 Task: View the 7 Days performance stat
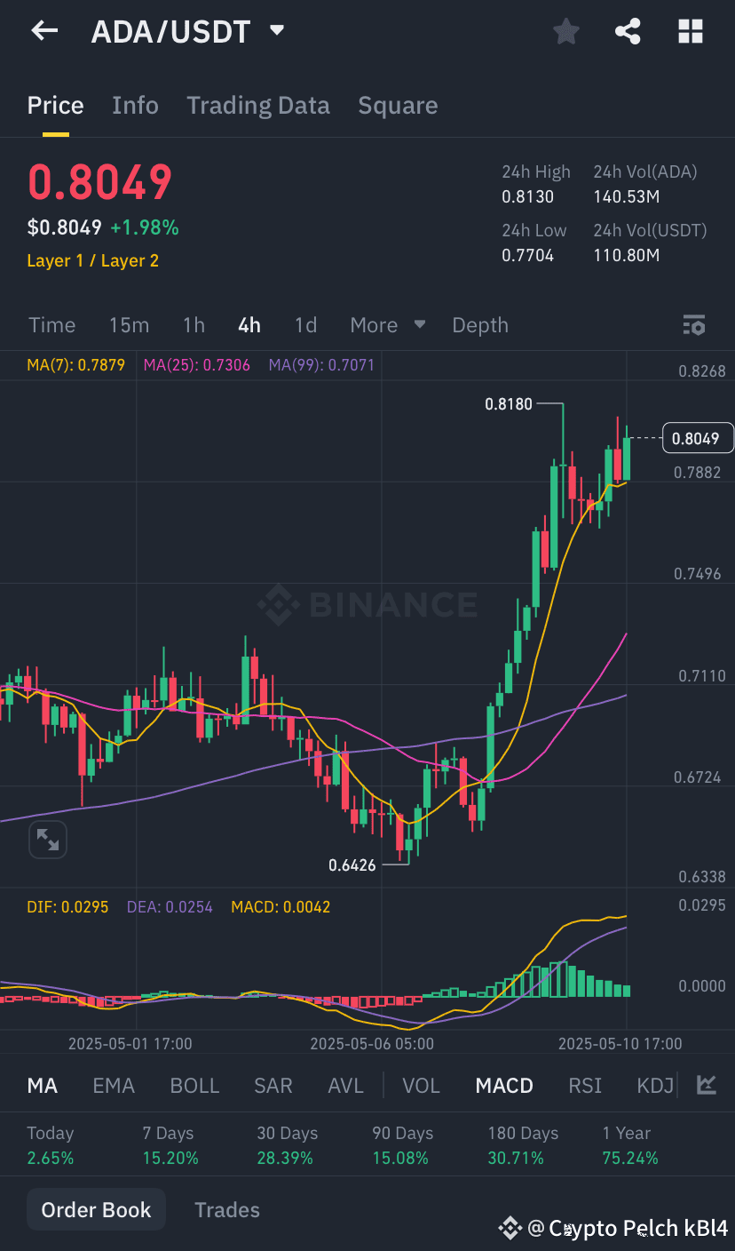(168, 1145)
